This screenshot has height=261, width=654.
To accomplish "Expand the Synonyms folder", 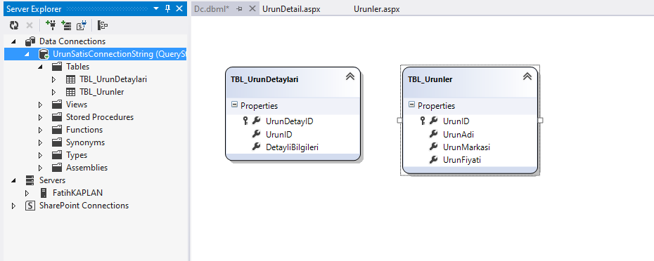I will pos(41,143).
